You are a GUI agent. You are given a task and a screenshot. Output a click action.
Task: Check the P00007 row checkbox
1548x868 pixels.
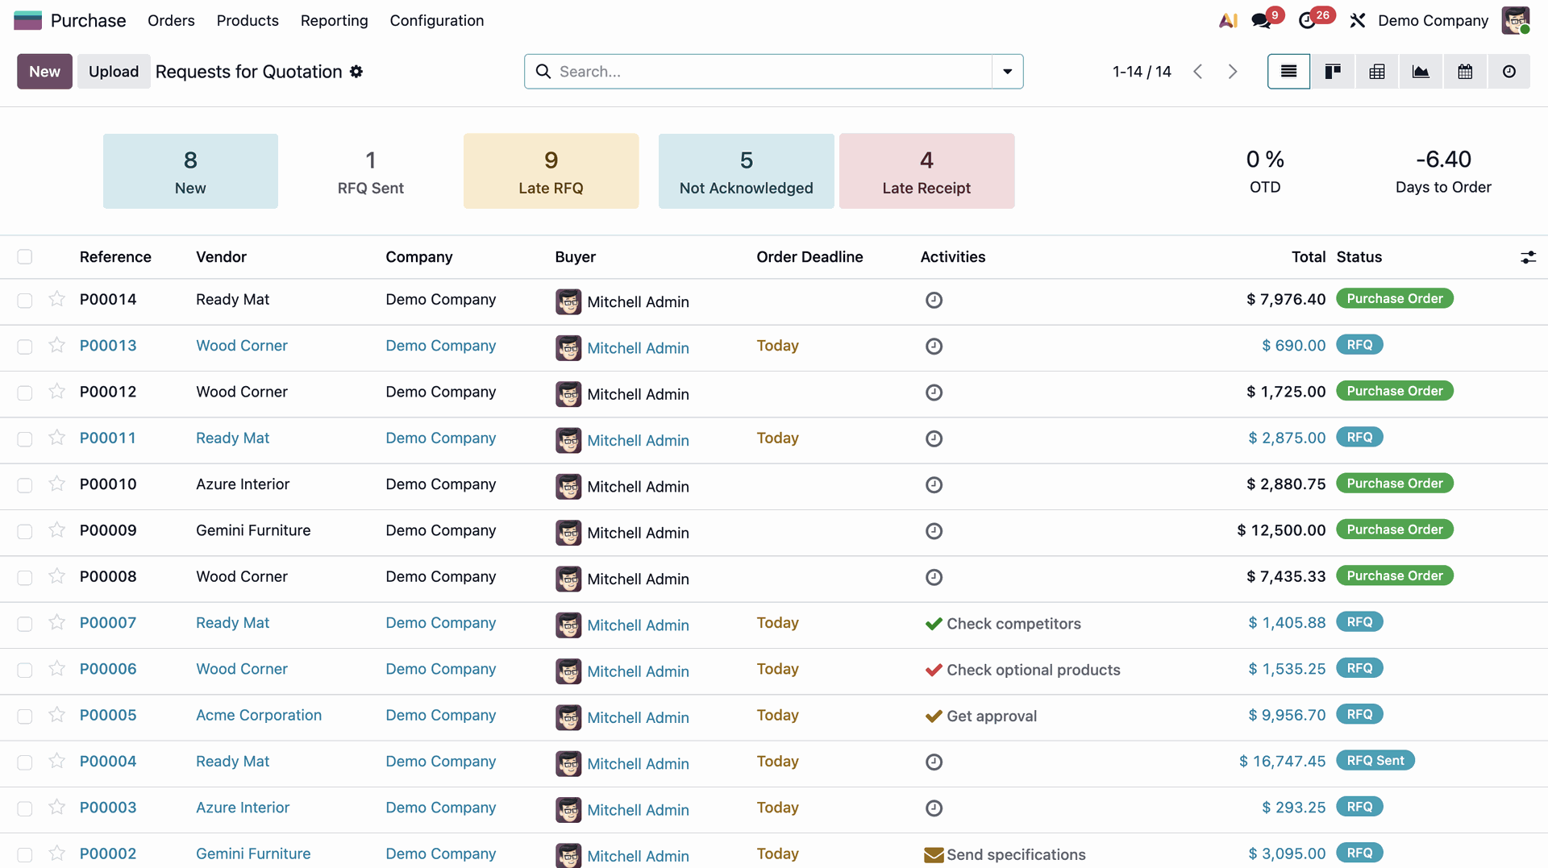click(25, 624)
